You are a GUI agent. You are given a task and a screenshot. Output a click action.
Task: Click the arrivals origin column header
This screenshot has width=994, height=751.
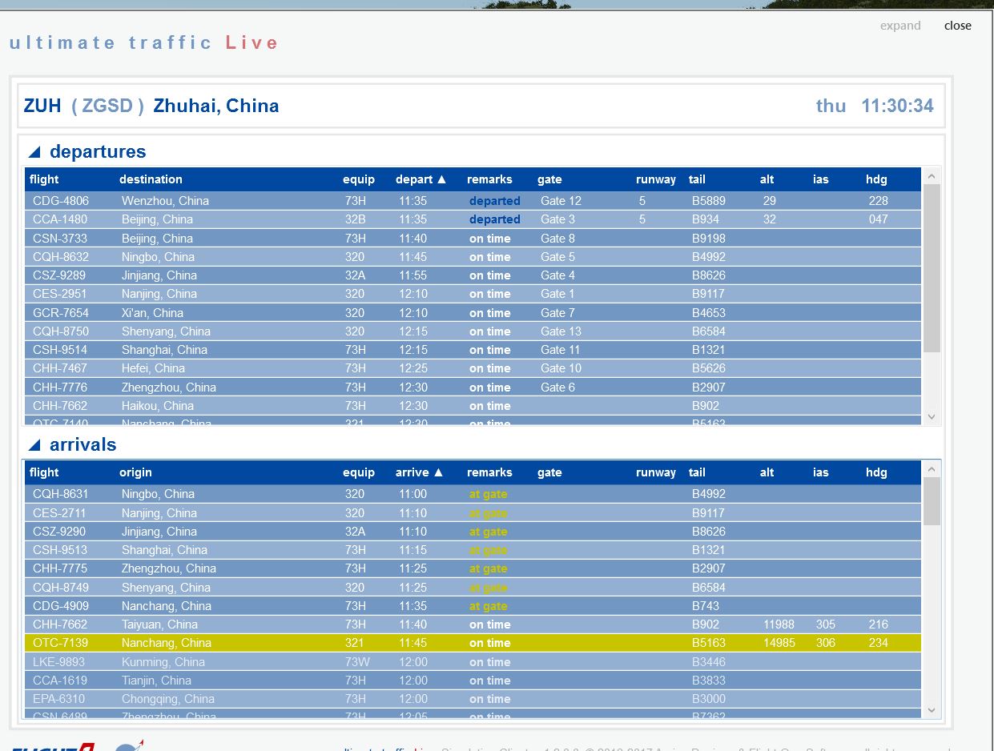[x=135, y=472]
